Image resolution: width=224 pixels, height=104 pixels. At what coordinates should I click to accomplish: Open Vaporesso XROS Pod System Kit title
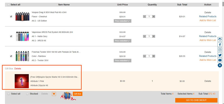pos(52,32)
